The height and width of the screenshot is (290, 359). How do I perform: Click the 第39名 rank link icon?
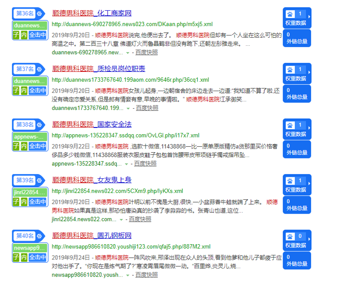tap(40, 180)
